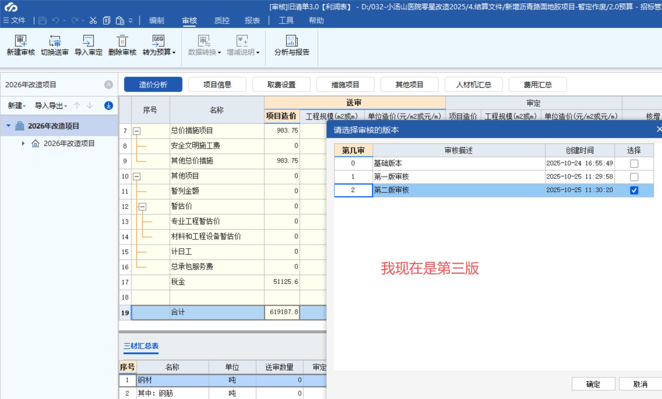Expand the 2026年改造项目 tree node
This screenshot has height=399, width=662.
coord(23,143)
